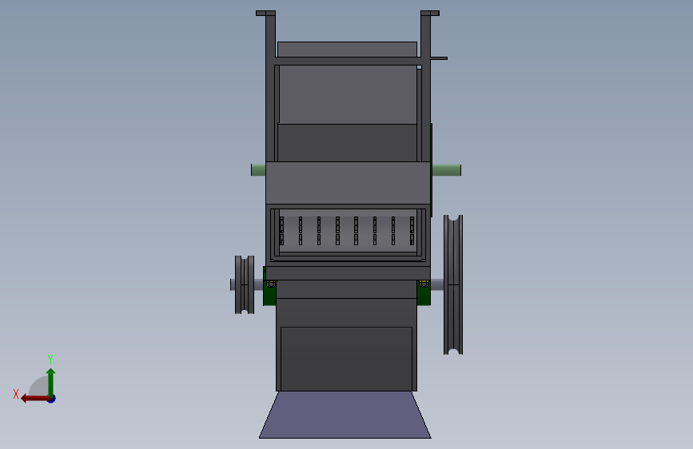Select the top hopper back plate

tap(348, 50)
